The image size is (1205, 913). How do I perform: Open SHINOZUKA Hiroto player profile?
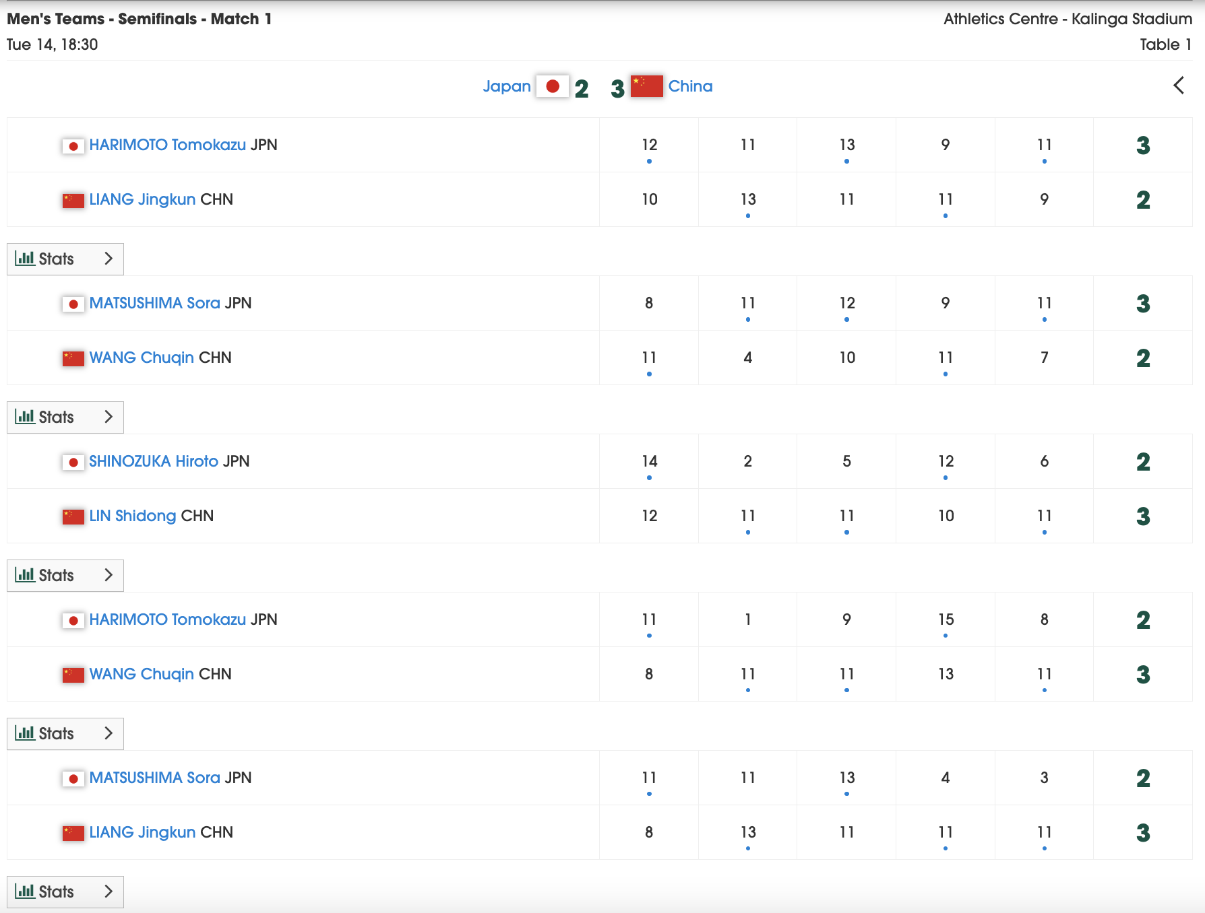[154, 461]
